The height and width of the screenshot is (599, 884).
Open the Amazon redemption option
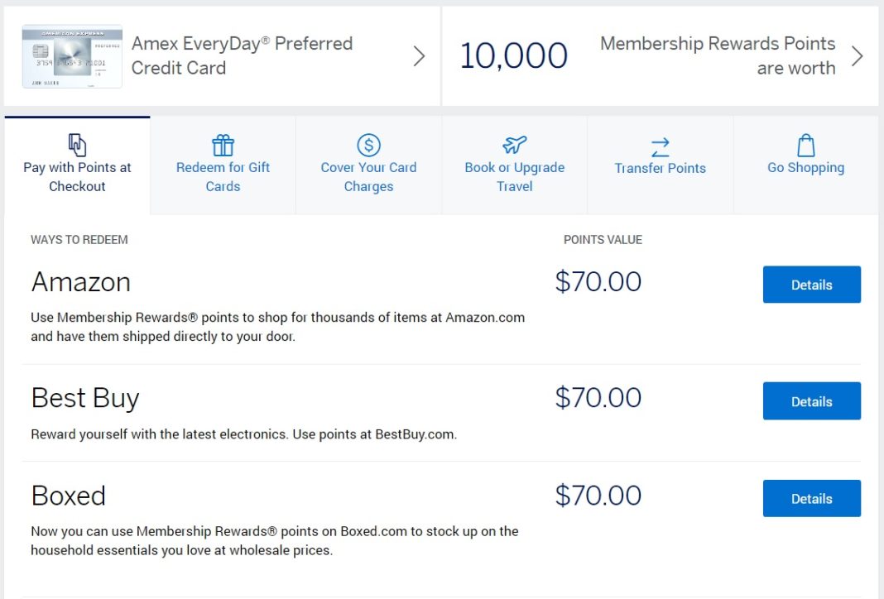(x=80, y=282)
